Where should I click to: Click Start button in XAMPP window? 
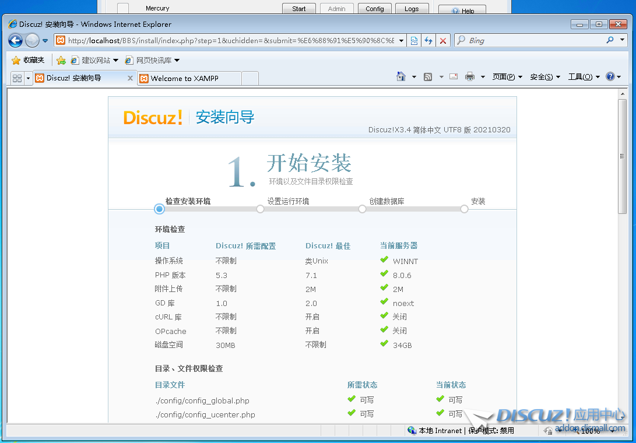(299, 9)
